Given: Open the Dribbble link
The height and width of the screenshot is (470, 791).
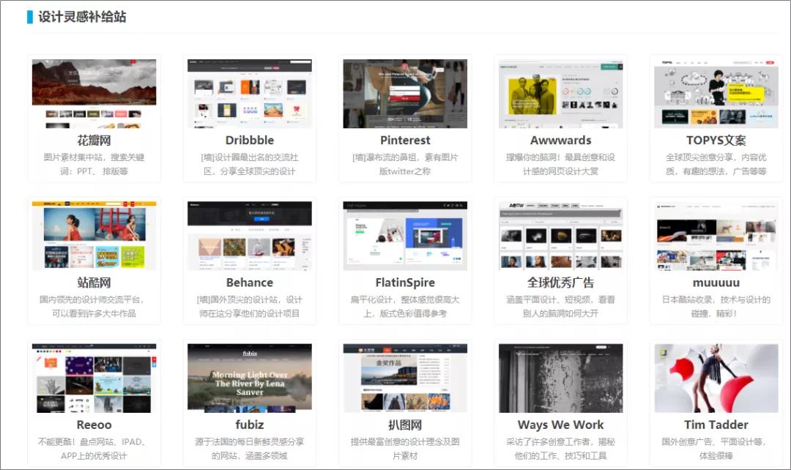Looking at the screenshot, I should [x=249, y=140].
